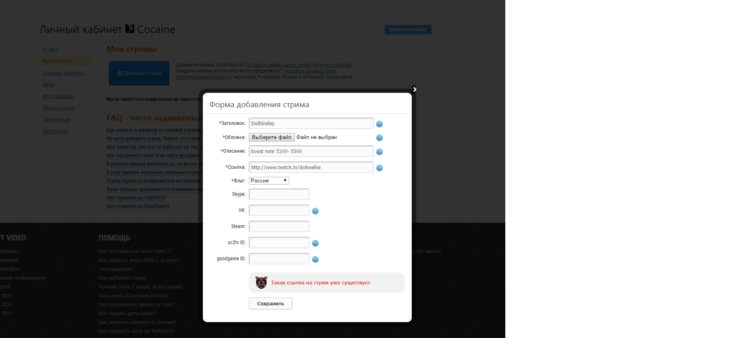
Task: Click the Пишите в данный топик link
Action: pyautogui.click(x=310, y=71)
